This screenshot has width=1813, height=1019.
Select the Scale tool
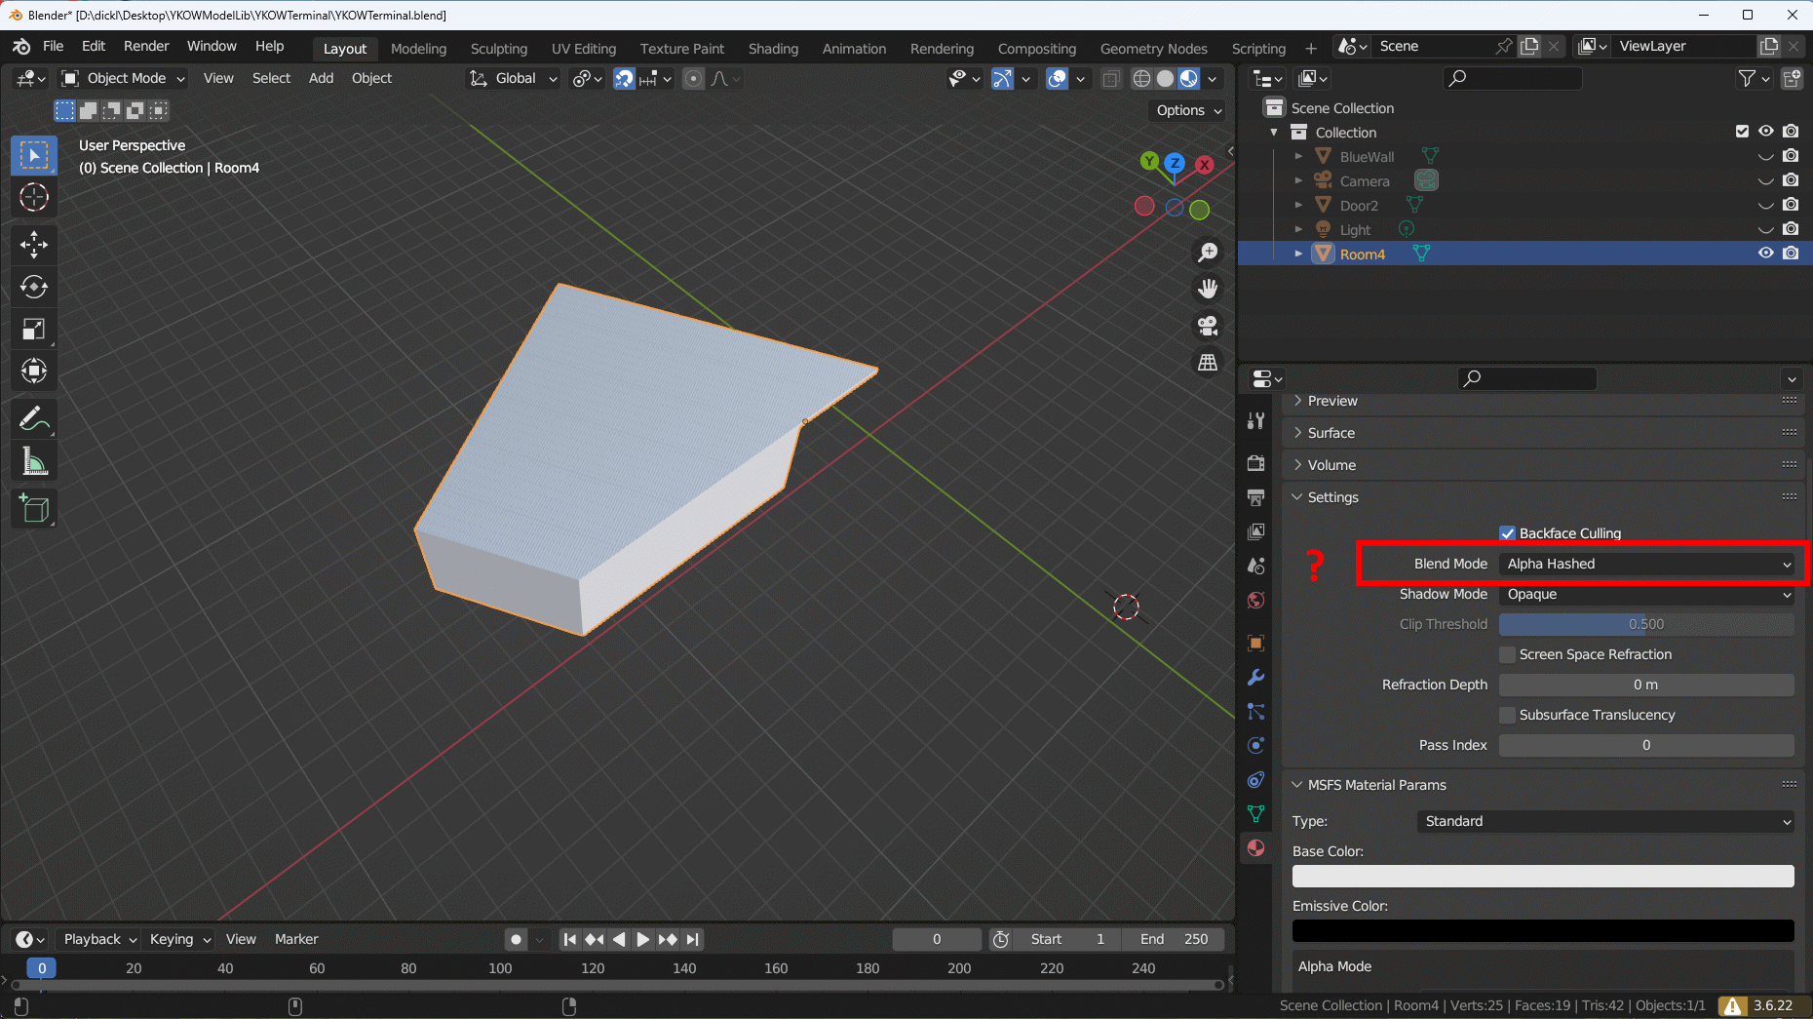[x=34, y=330]
